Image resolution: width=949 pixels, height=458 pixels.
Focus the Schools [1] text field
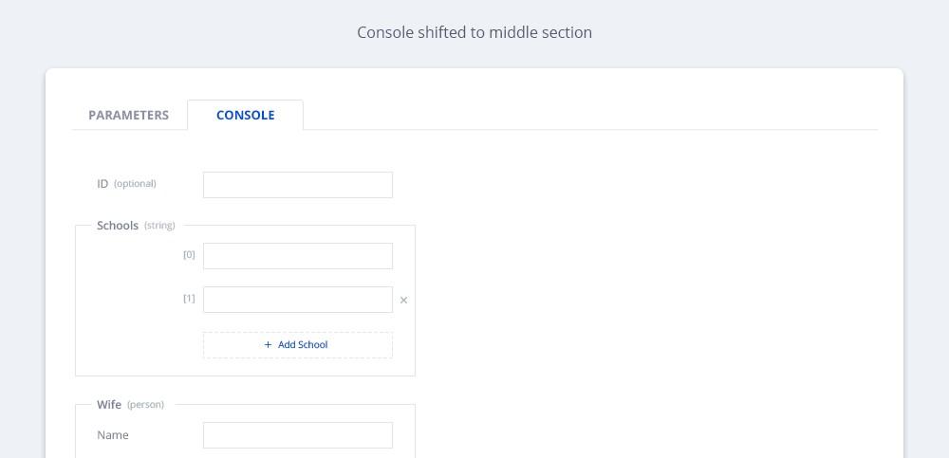298,300
